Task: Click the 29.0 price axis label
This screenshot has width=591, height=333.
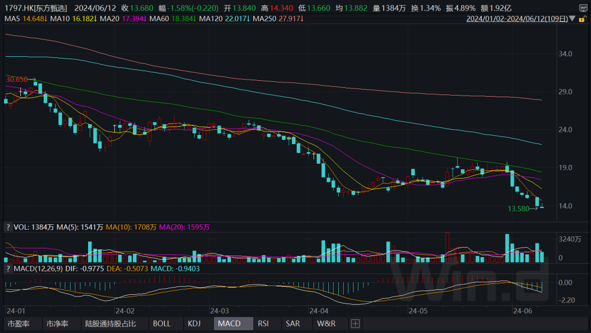Action: [x=565, y=92]
